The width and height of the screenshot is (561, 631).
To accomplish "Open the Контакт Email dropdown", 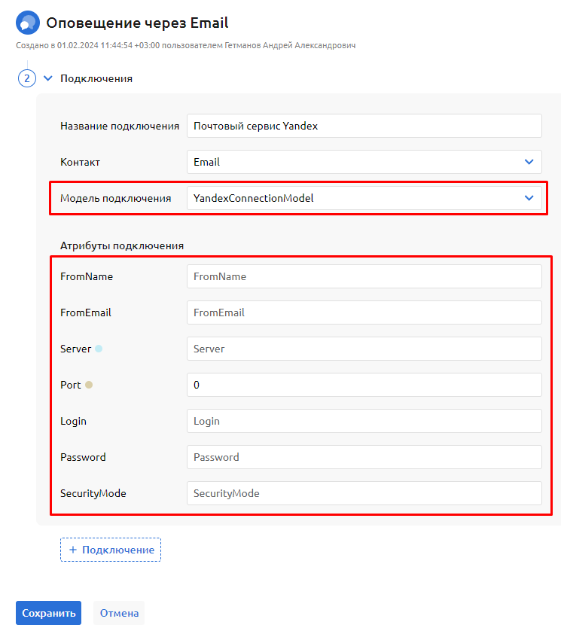I will (364, 162).
